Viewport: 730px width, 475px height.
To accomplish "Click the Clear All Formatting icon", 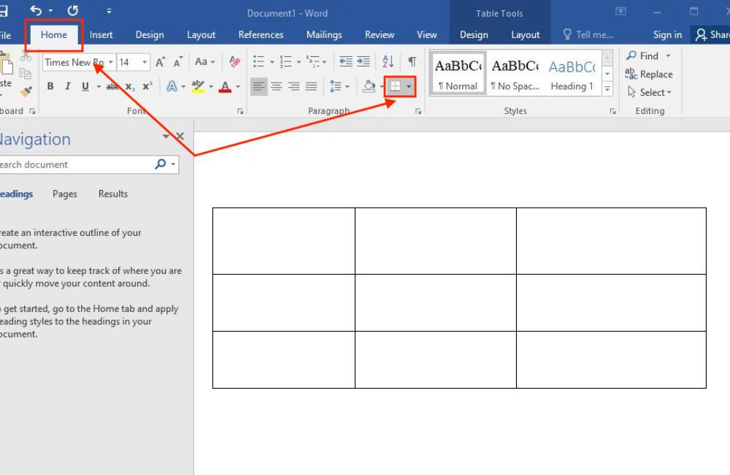I will 234,61.
